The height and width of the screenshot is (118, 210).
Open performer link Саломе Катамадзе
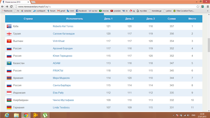(x=64, y=34)
